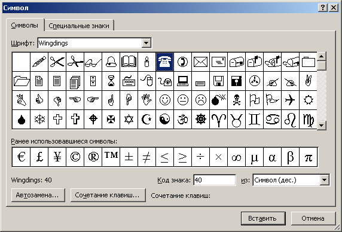Image resolution: width=342 pixels, height=232 pixels.
Task: Focus the Код знака input field
Action: pyautogui.click(x=215, y=180)
